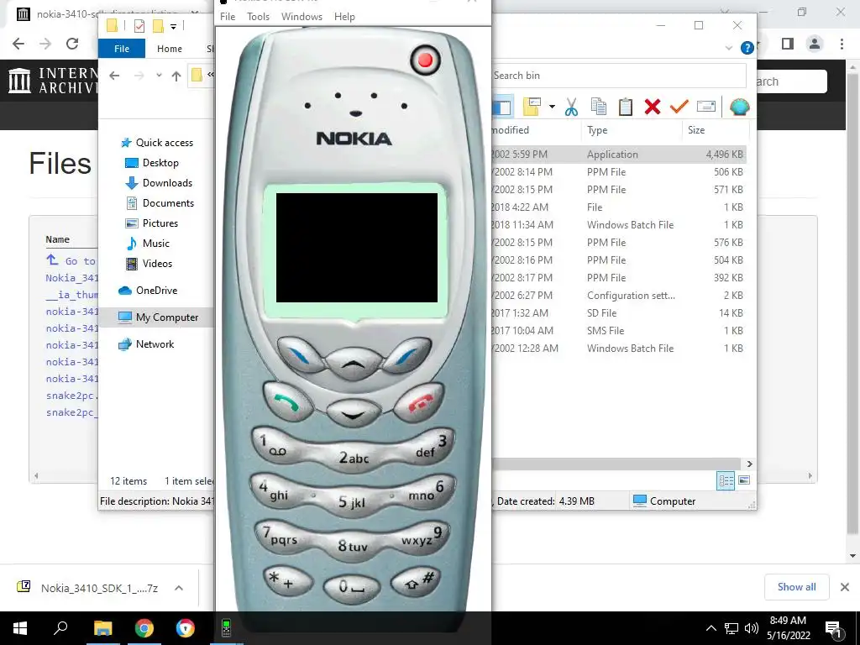The width and height of the screenshot is (860, 645).
Task: Select Network in Explorer navigation pane
Action: tap(155, 343)
